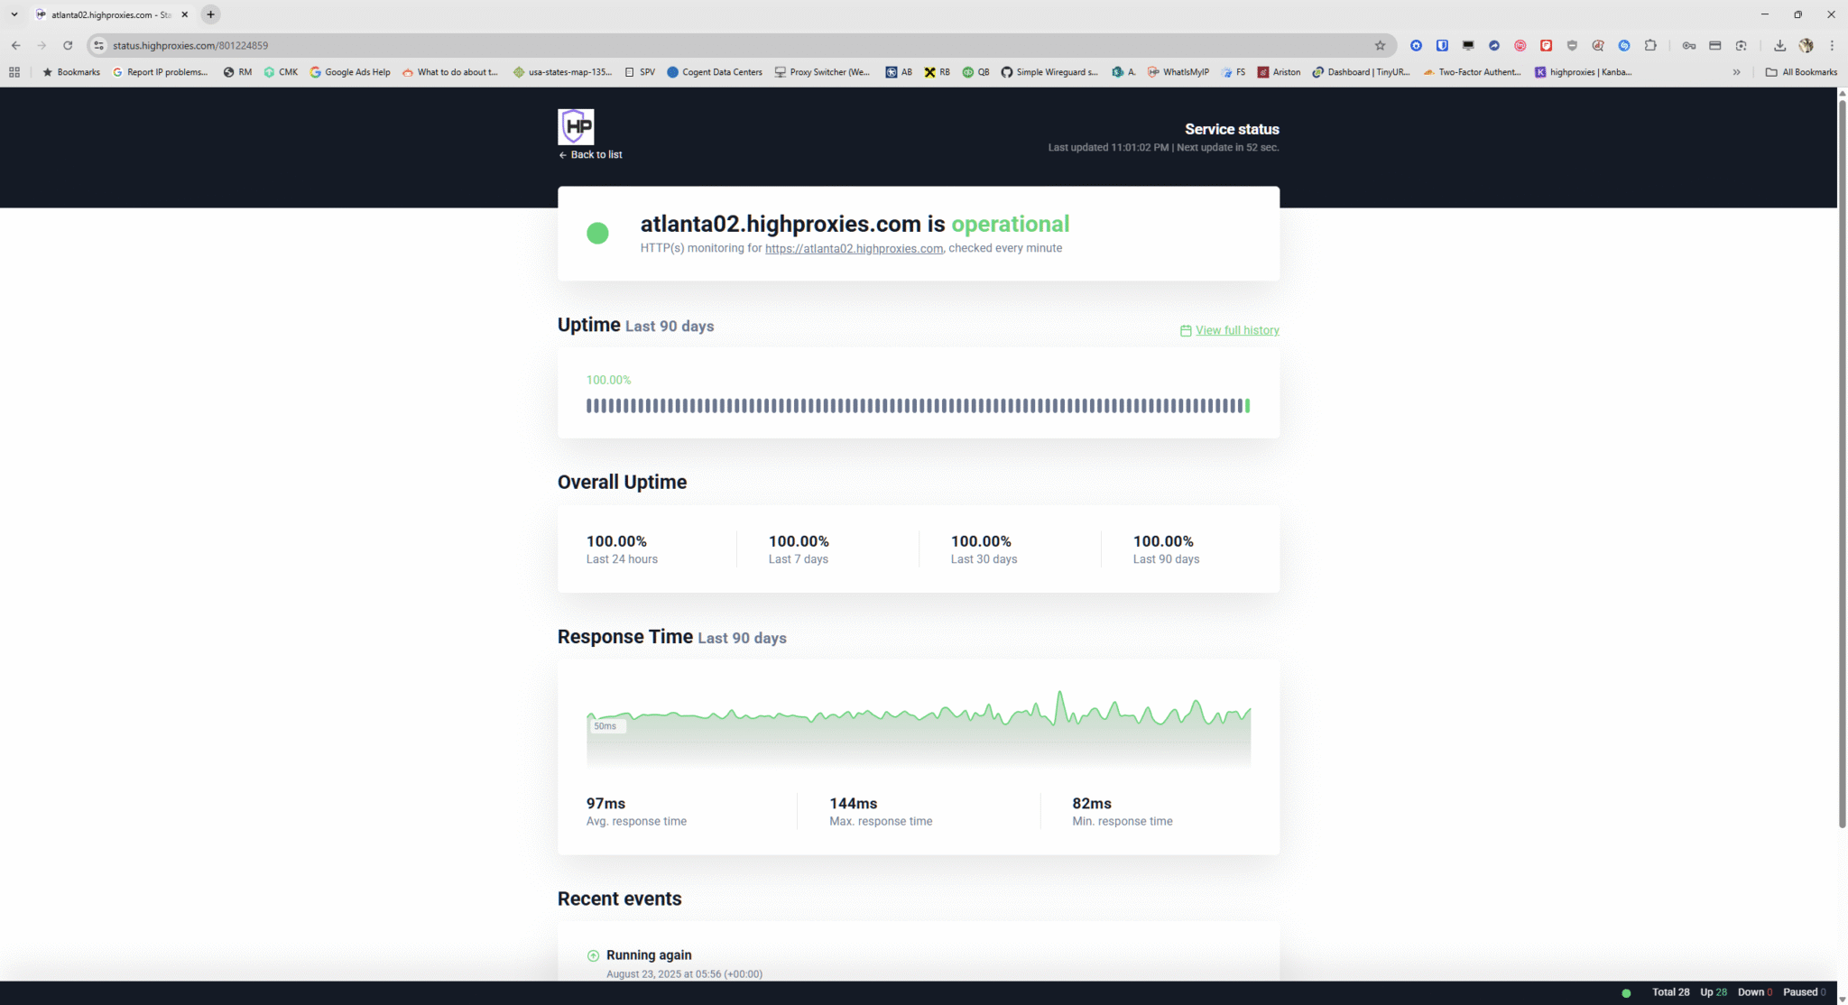Open the All Bookmarks folder

pos(1801,72)
